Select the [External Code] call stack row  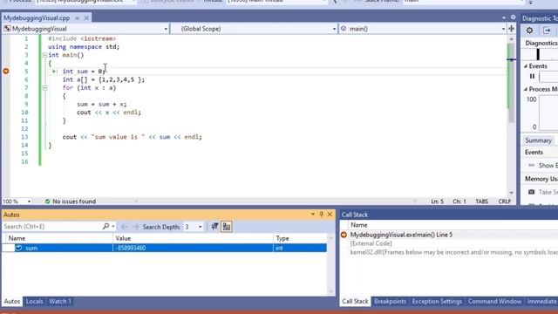coord(371,243)
